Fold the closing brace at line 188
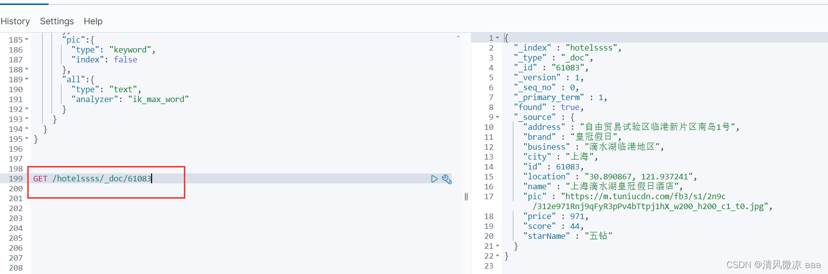This screenshot has width=828, height=274. [x=27, y=69]
